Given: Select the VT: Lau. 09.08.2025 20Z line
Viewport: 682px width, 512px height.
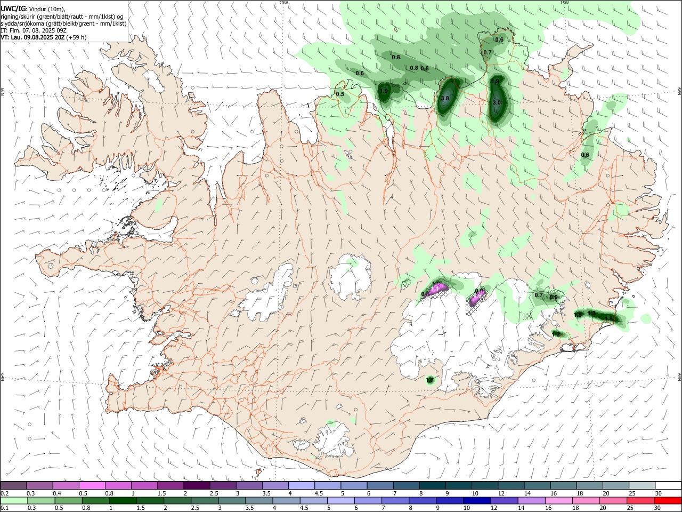Looking at the screenshot, I should (32, 38).
